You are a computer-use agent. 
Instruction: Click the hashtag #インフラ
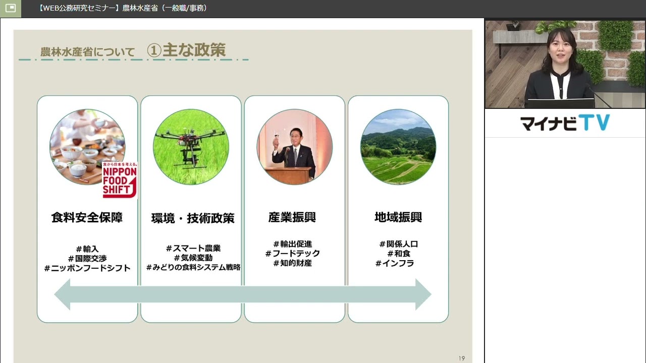coord(395,263)
